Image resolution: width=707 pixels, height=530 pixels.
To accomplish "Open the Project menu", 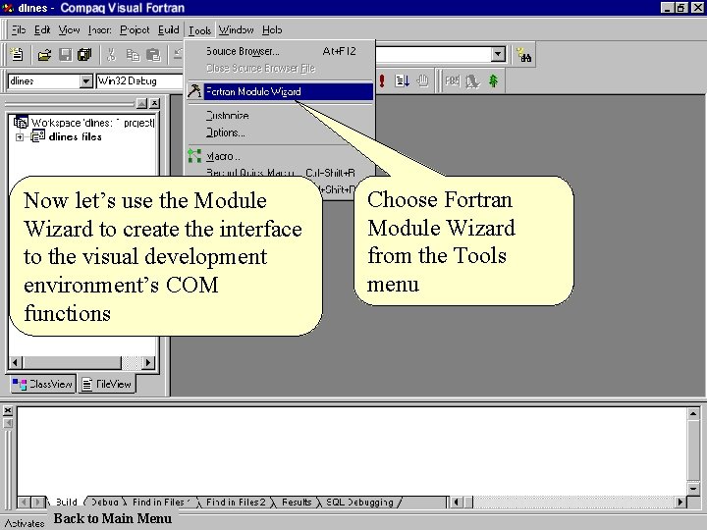I will tap(135, 29).
